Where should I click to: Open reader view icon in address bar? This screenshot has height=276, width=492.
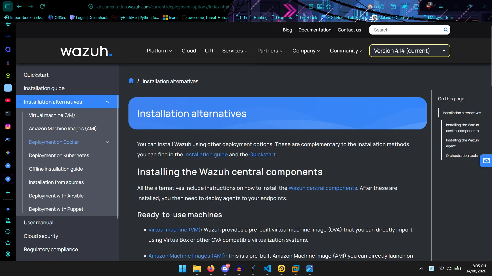pyautogui.click(x=311, y=6)
